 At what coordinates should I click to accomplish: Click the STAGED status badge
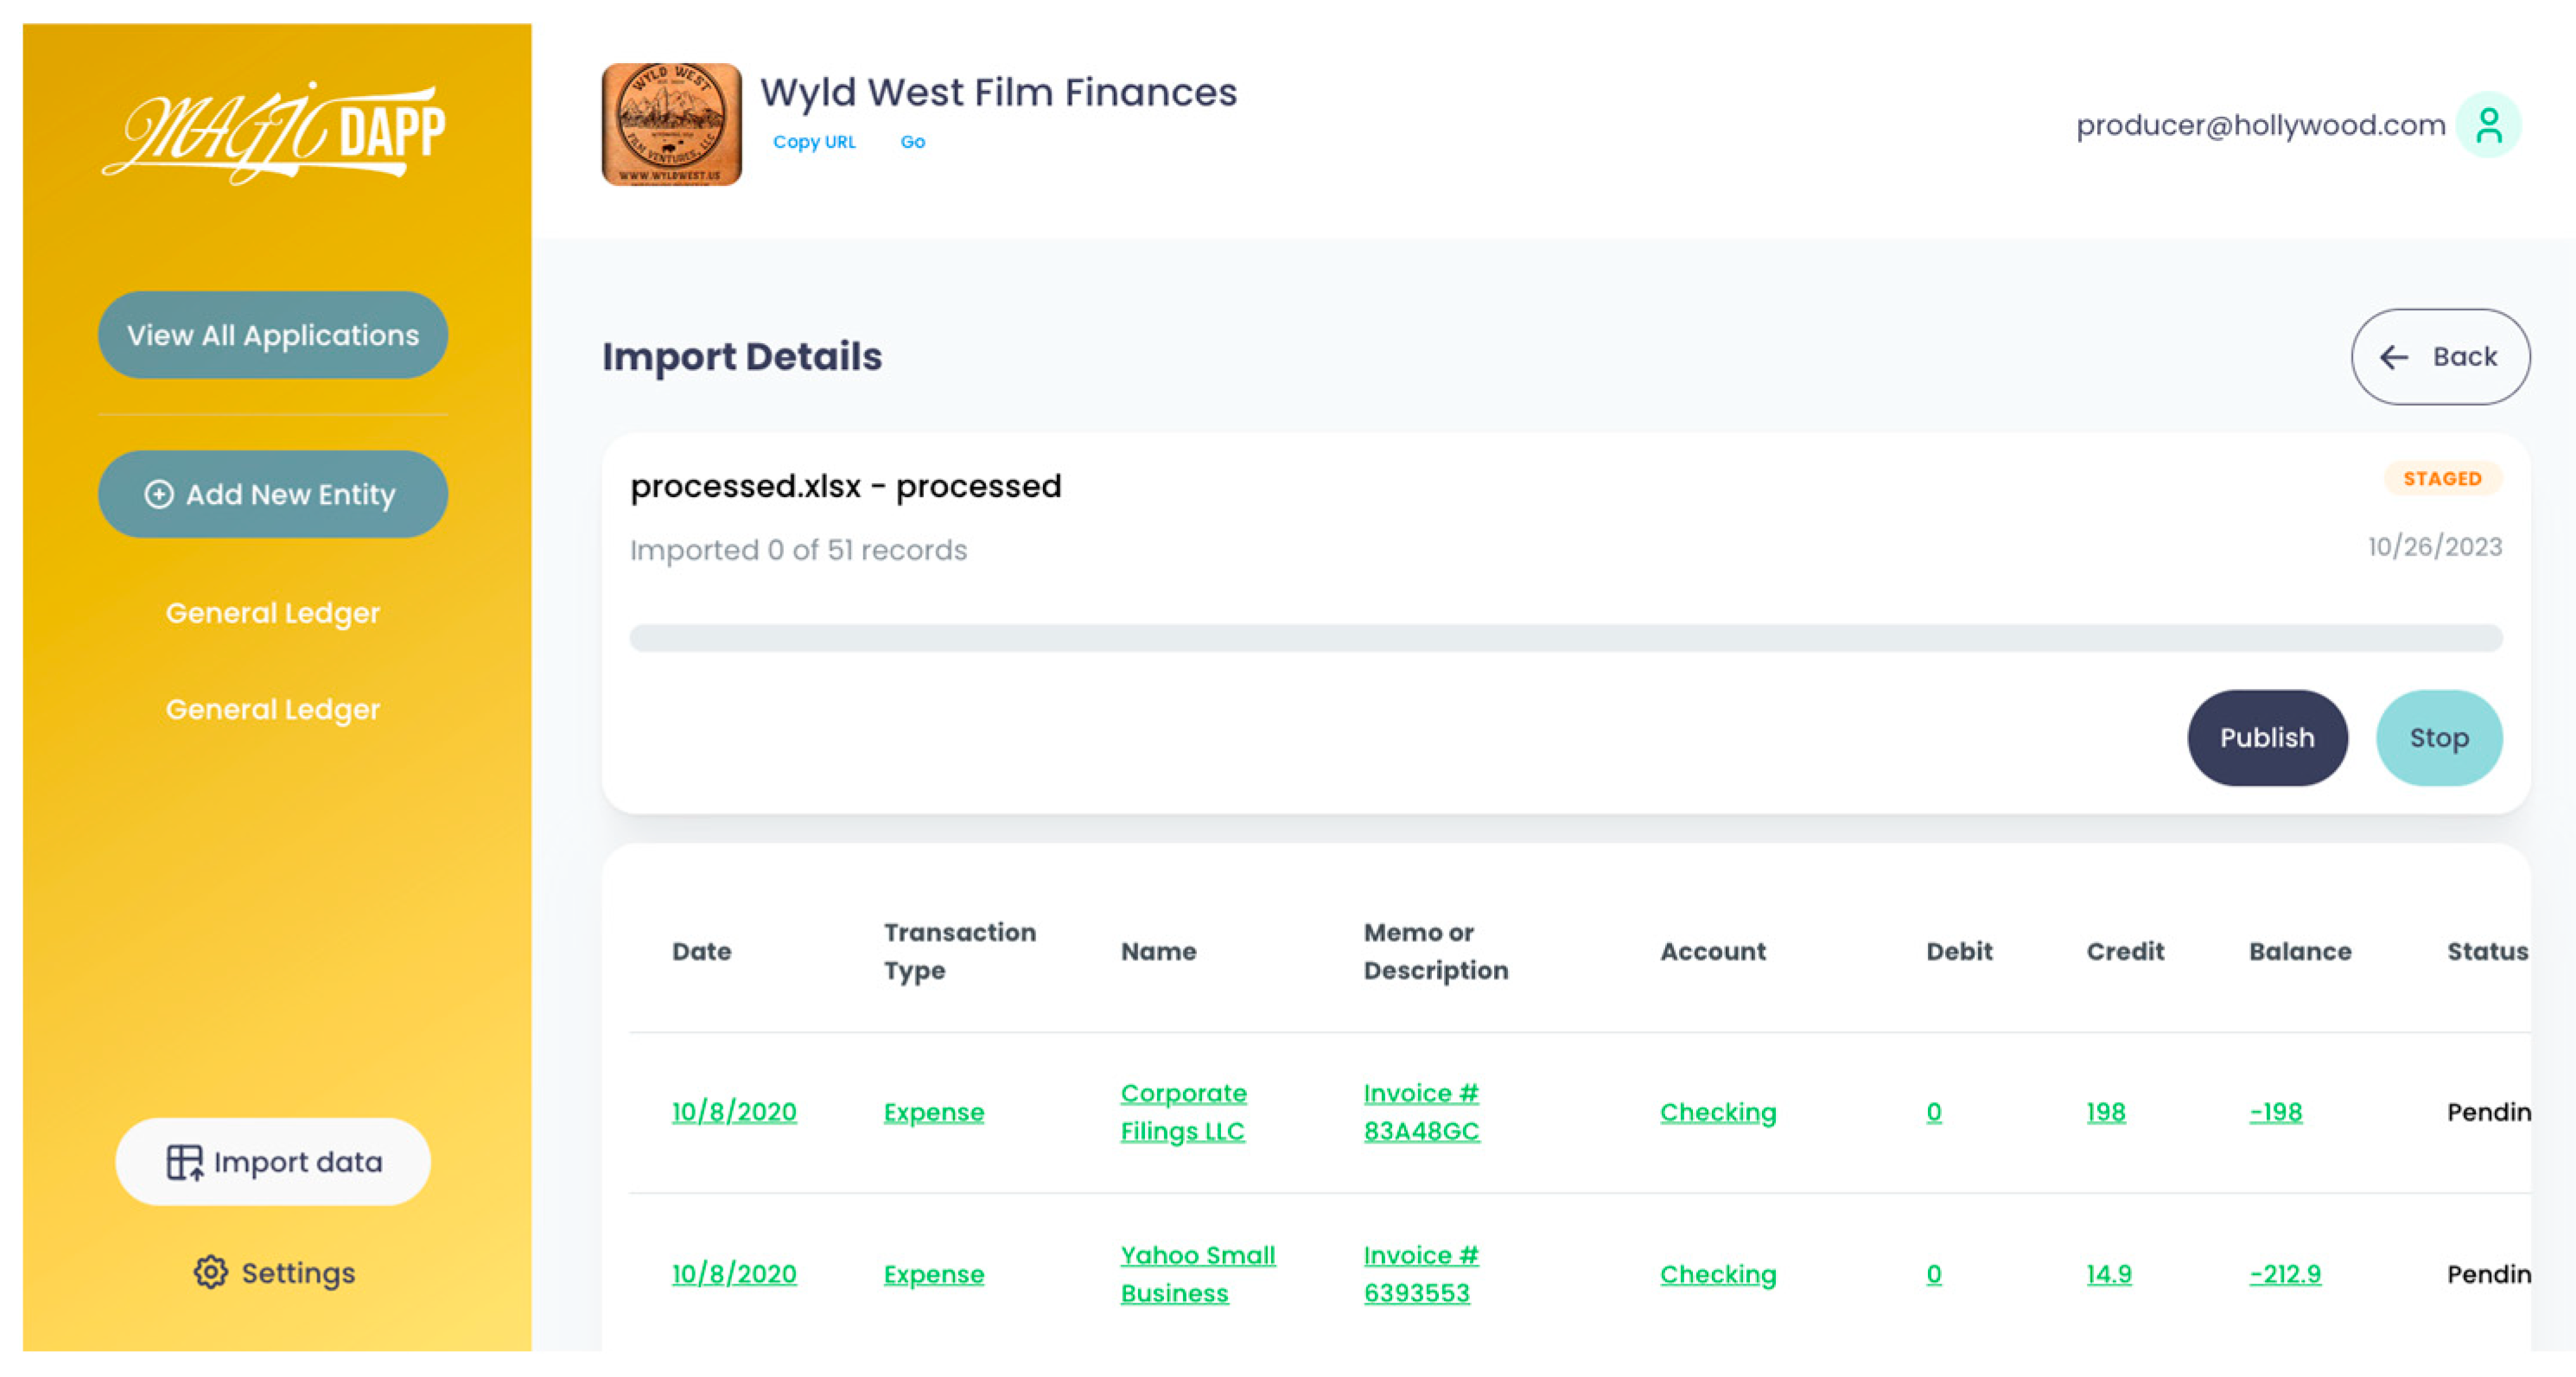click(x=2441, y=479)
